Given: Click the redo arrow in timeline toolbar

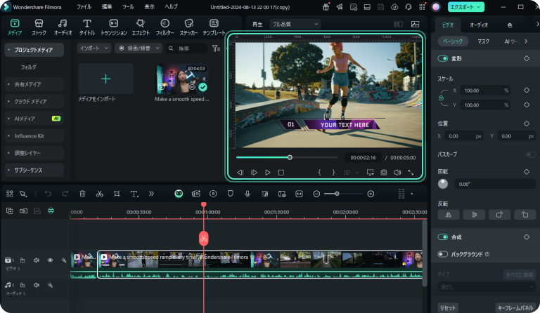Looking at the screenshot, I should (65, 194).
